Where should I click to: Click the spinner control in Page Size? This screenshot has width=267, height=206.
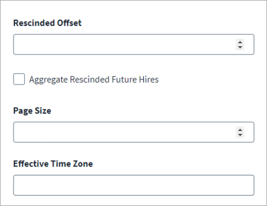coord(240,132)
